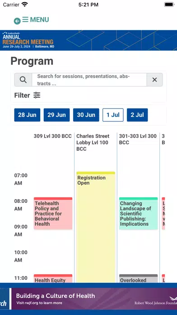The height and width of the screenshot is (315, 177).
Task: Choose the 1 Jul date tab
Action: point(113,115)
